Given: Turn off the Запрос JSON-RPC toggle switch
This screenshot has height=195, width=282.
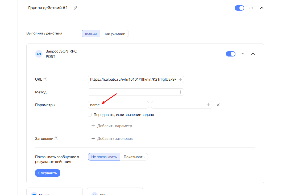Looking at the screenshot, I should 231,54.
